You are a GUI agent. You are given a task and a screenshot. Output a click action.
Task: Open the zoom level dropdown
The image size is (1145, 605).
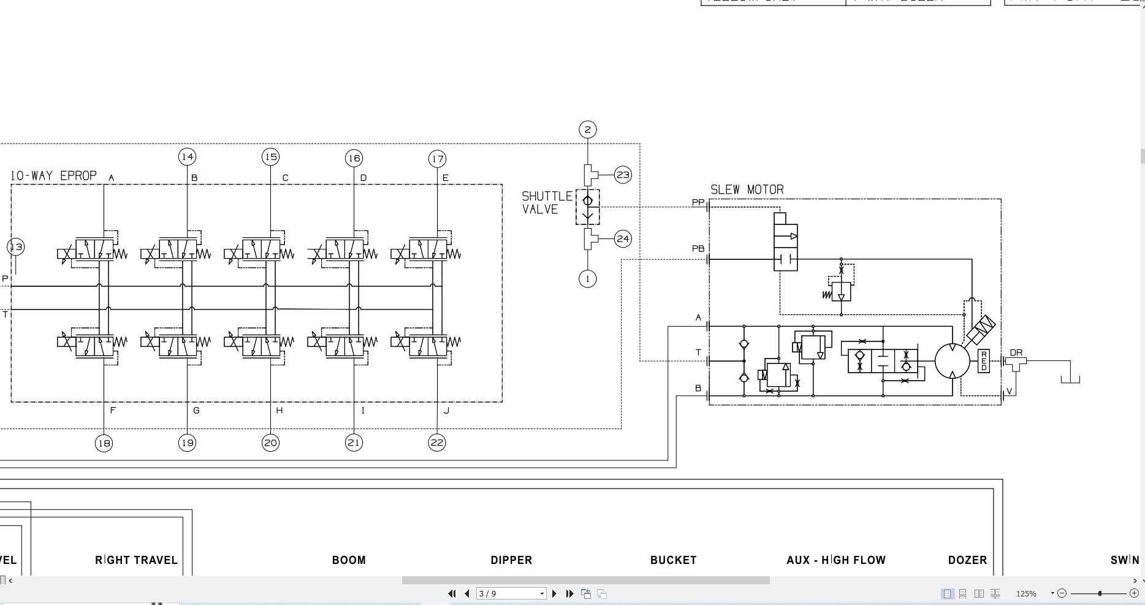1052,592
